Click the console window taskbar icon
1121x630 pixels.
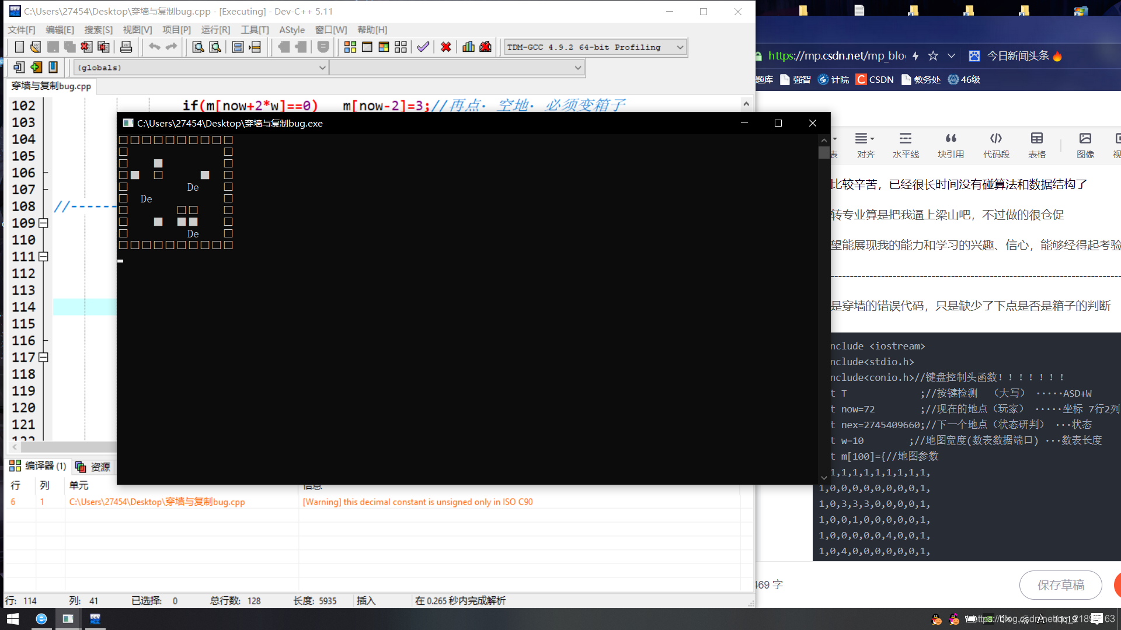[68, 619]
